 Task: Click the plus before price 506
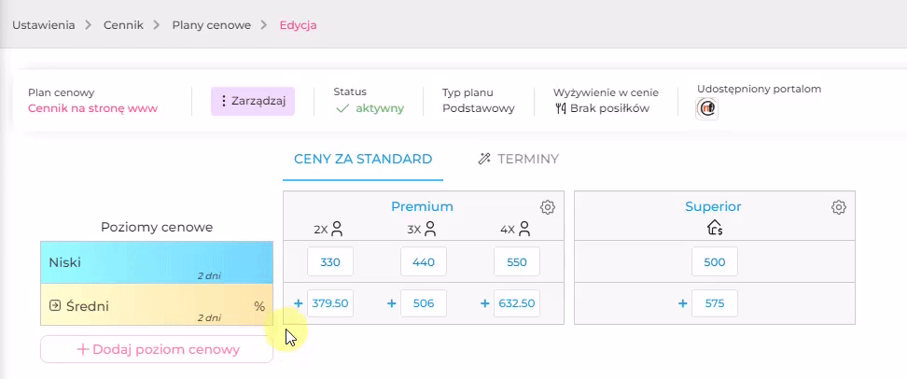click(392, 303)
